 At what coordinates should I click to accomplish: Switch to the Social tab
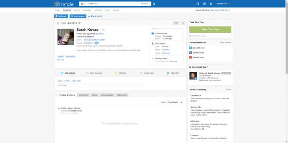tap(95, 95)
